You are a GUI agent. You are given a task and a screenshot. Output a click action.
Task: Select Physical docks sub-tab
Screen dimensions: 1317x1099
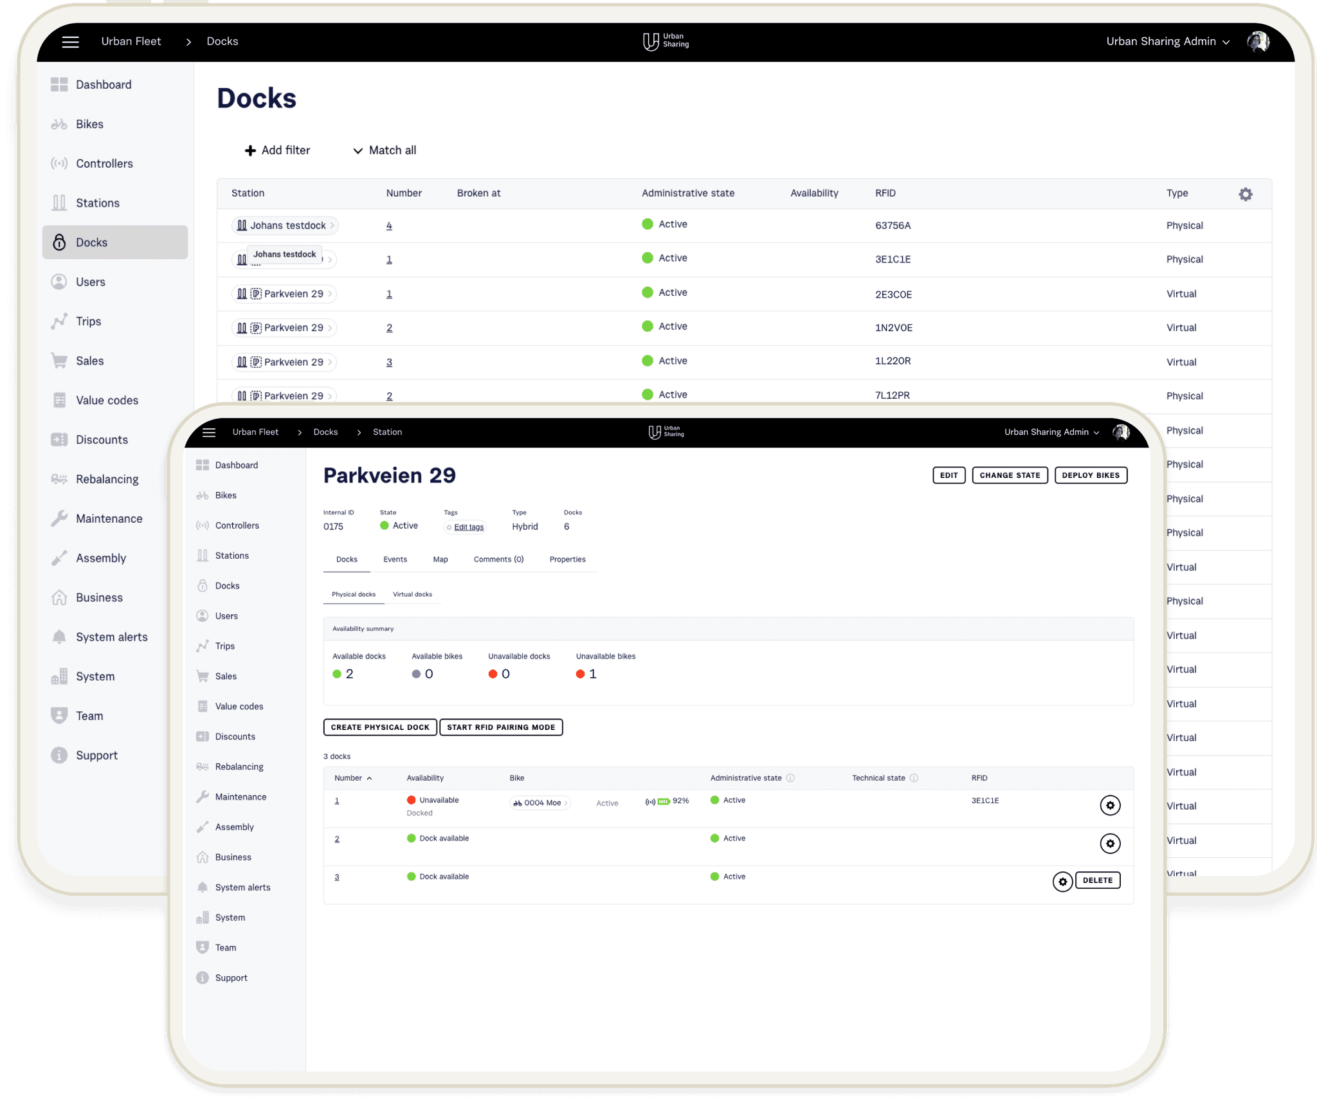pyautogui.click(x=354, y=594)
